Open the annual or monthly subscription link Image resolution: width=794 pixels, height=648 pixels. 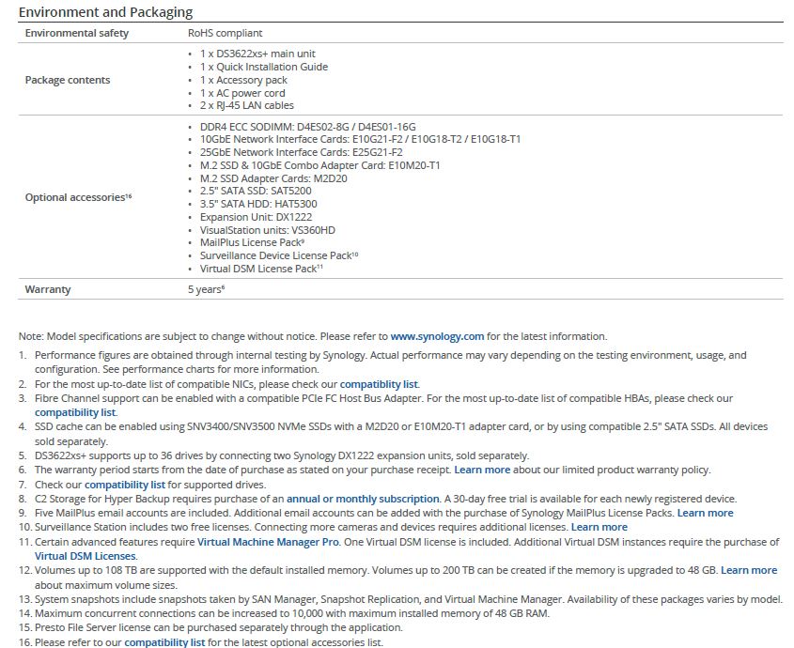click(x=363, y=499)
